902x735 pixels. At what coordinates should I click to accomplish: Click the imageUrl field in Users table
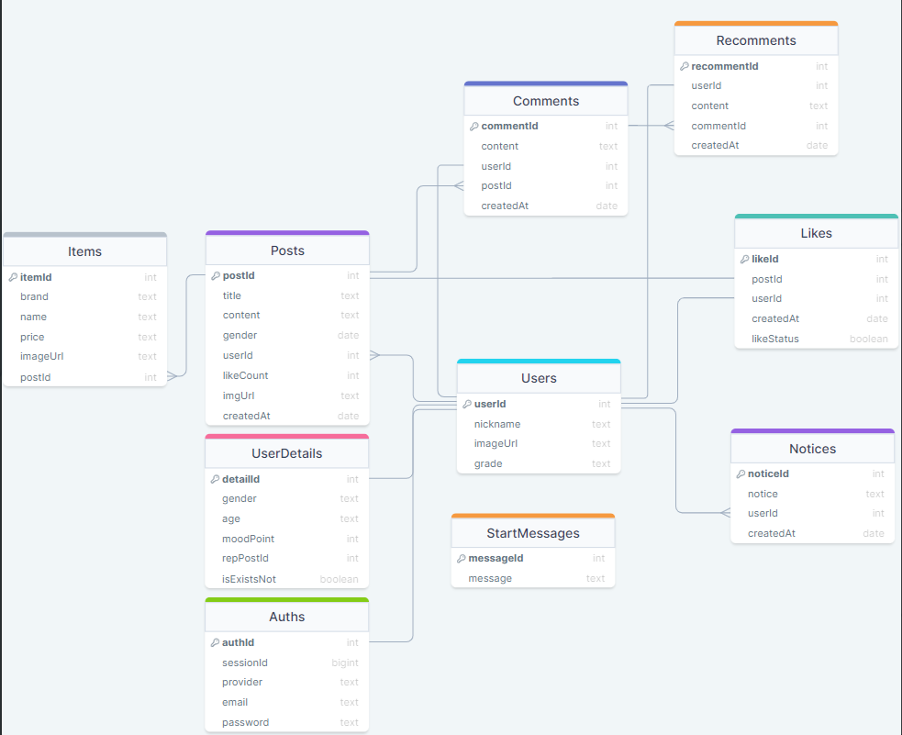click(539, 443)
